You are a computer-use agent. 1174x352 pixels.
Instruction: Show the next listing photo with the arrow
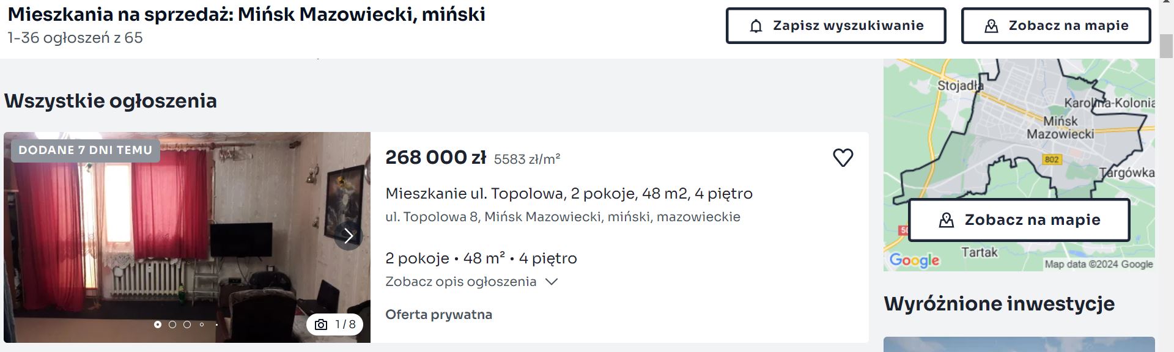coord(349,236)
